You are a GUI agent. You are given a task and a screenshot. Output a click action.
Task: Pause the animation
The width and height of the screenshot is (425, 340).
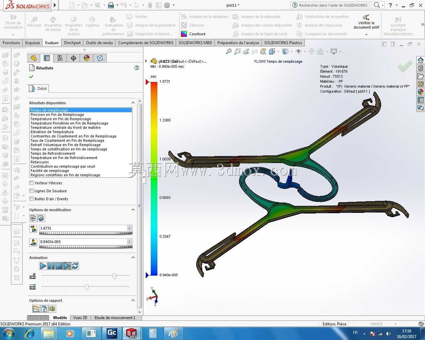(x=51, y=266)
